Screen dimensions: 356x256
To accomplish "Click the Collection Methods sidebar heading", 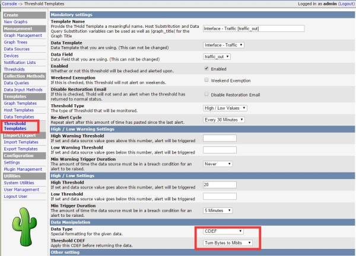I will pos(24,76).
